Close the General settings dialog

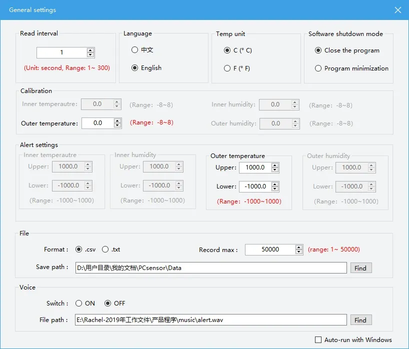[398, 10]
